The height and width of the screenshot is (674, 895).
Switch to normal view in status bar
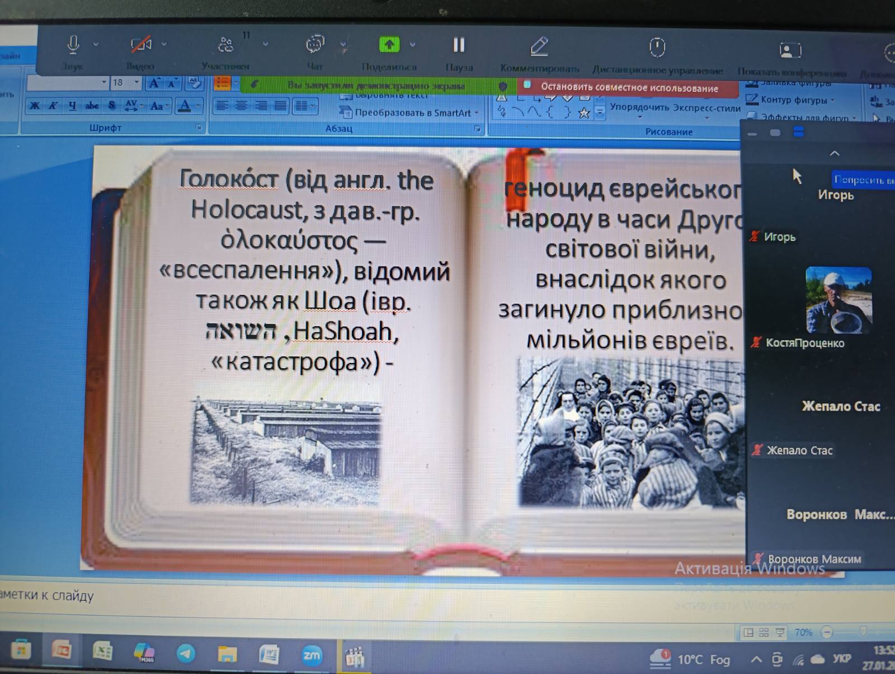tap(748, 633)
